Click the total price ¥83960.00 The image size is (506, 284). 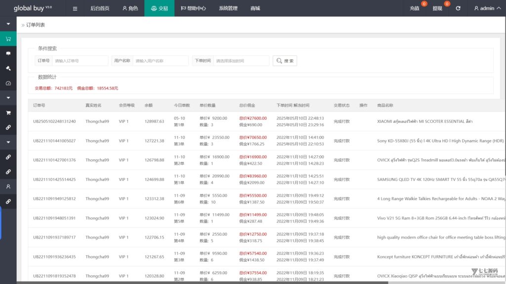point(253,176)
